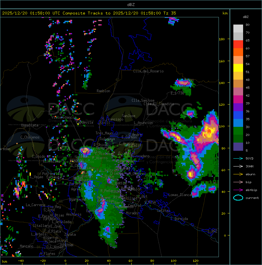Pick the light gray 70-80 dBZ swatch
Screen dimensions: 262x265
[x=238, y=29]
